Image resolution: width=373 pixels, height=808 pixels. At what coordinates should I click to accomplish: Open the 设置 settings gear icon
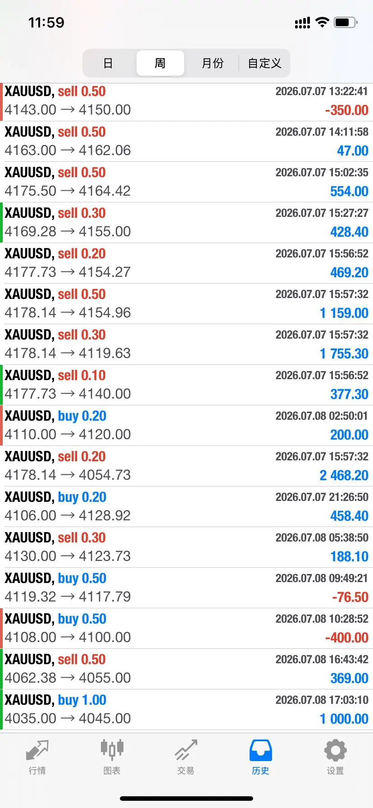click(335, 750)
